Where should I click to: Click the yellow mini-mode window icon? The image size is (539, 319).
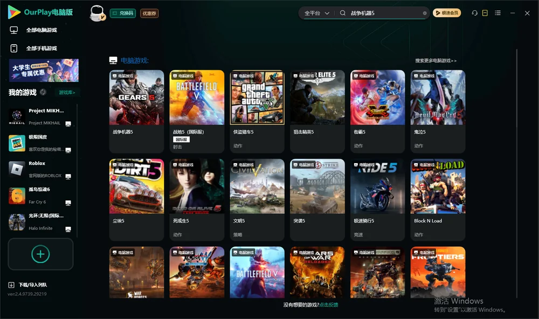485,13
